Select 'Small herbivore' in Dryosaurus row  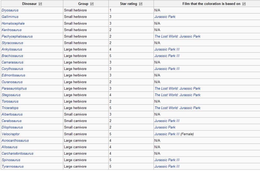coord(75,10)
